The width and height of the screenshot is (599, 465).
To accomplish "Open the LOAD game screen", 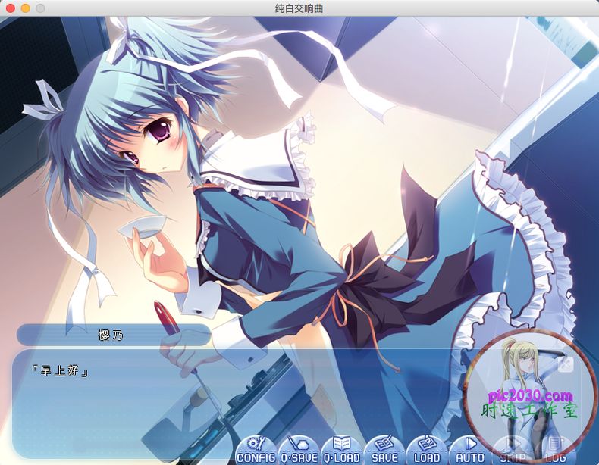I will click(427, 450).
